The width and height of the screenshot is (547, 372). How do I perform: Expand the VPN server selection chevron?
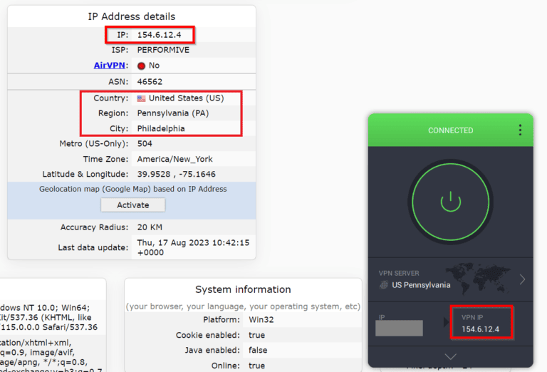(522, 279)
